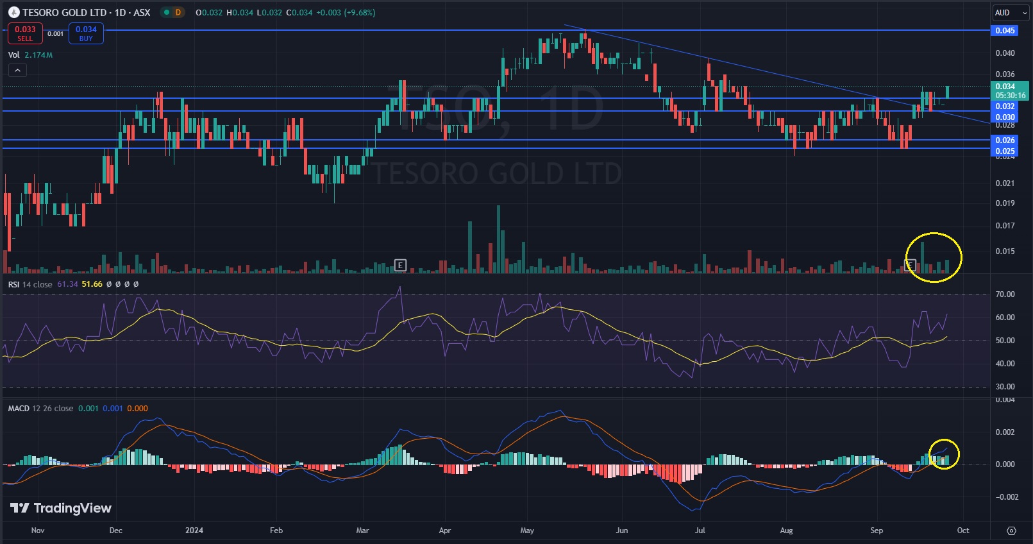The image size is (1033, 544).
Task: Collapse the indicator legend with chevron
Action: click(17, 70)
